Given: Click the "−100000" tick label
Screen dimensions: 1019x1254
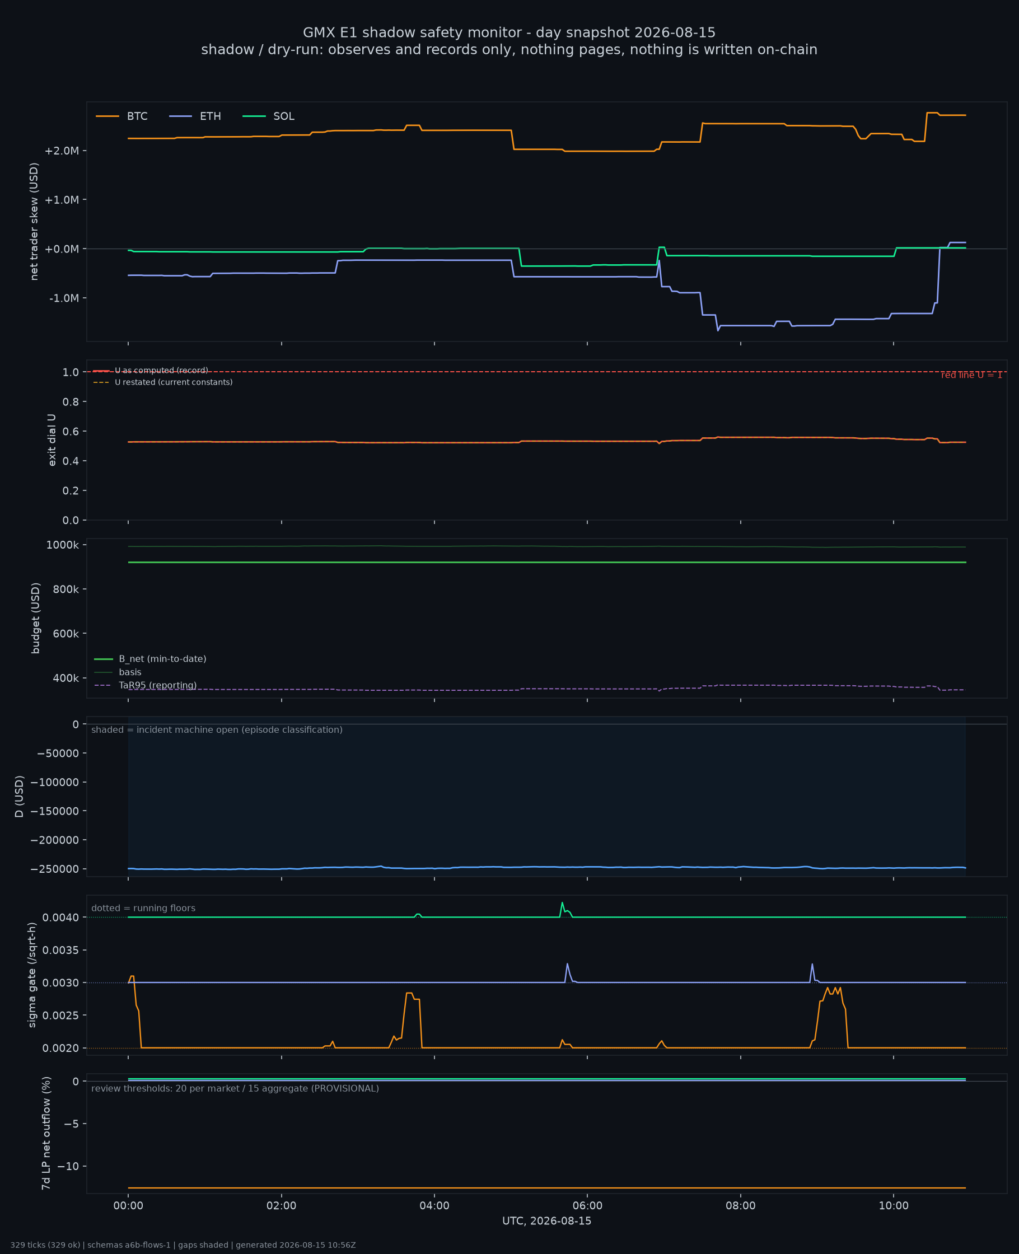Looking at the screenshot, I should pos(55,782).
